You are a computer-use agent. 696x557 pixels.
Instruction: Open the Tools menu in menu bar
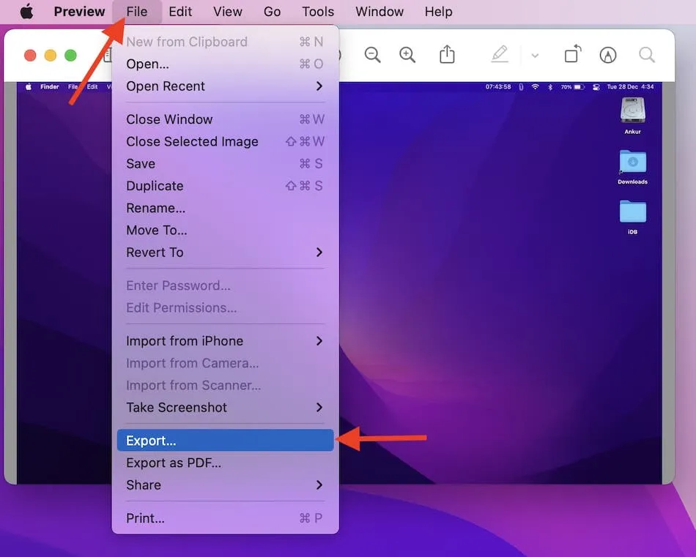[318, 12]
